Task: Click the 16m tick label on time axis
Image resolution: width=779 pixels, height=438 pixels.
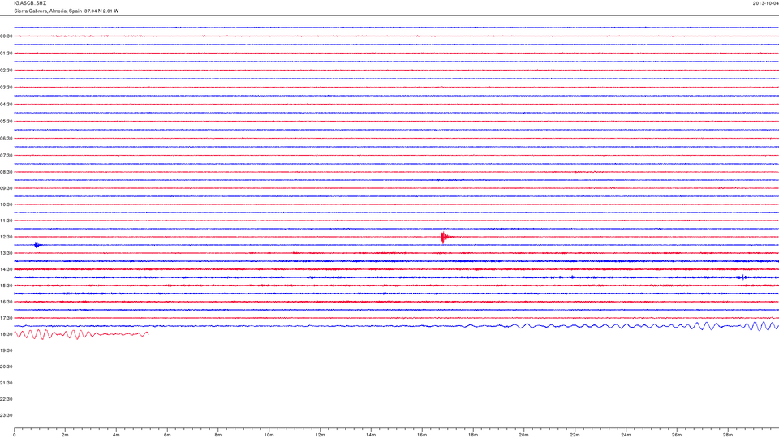Action: (422, 435)
